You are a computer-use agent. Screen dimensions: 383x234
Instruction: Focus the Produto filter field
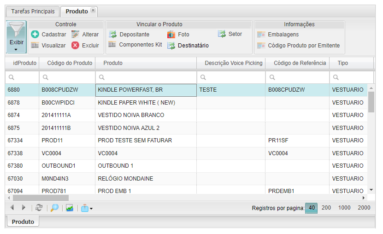[x=146, y=77]
